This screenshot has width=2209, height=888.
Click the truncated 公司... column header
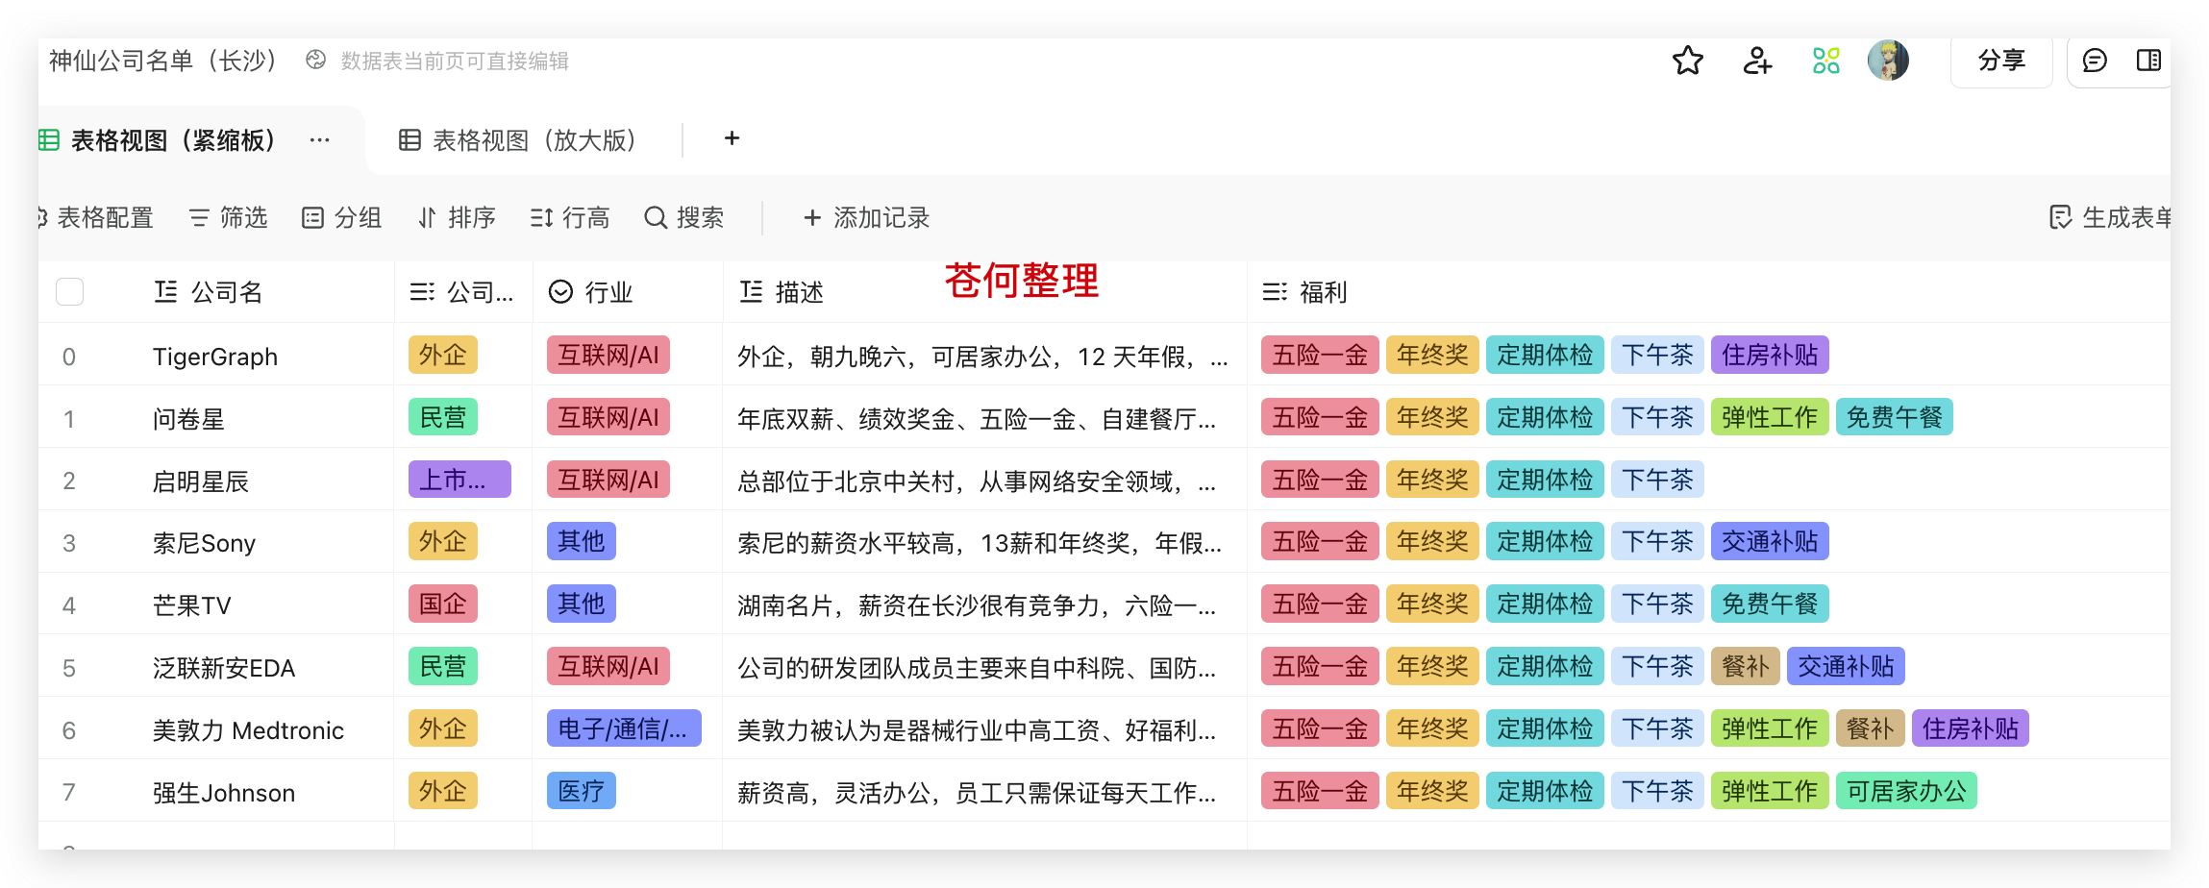(x=461, y=292)
